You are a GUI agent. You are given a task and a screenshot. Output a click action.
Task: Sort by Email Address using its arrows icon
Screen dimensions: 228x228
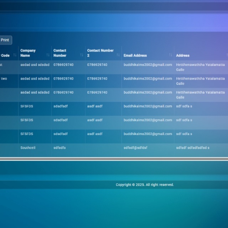[170, 55]
